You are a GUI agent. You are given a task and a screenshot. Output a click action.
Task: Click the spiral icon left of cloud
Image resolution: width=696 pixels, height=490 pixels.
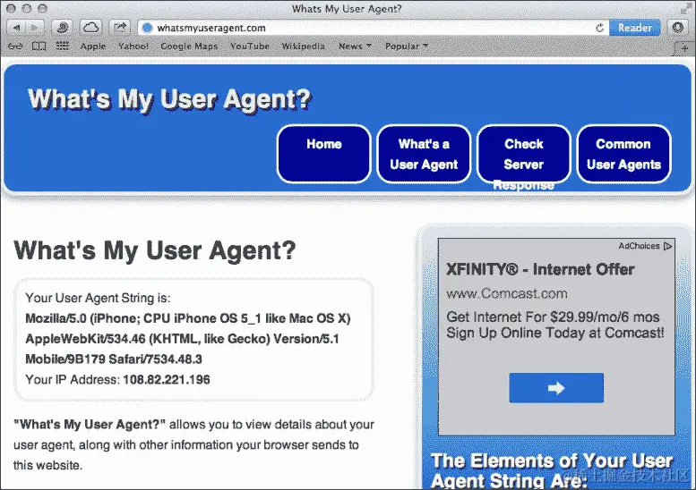pos(62,28)
